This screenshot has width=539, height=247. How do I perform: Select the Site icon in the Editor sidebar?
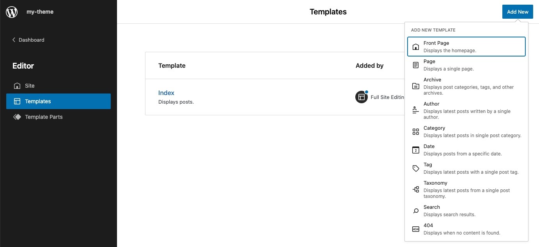(x=18, y=86)
